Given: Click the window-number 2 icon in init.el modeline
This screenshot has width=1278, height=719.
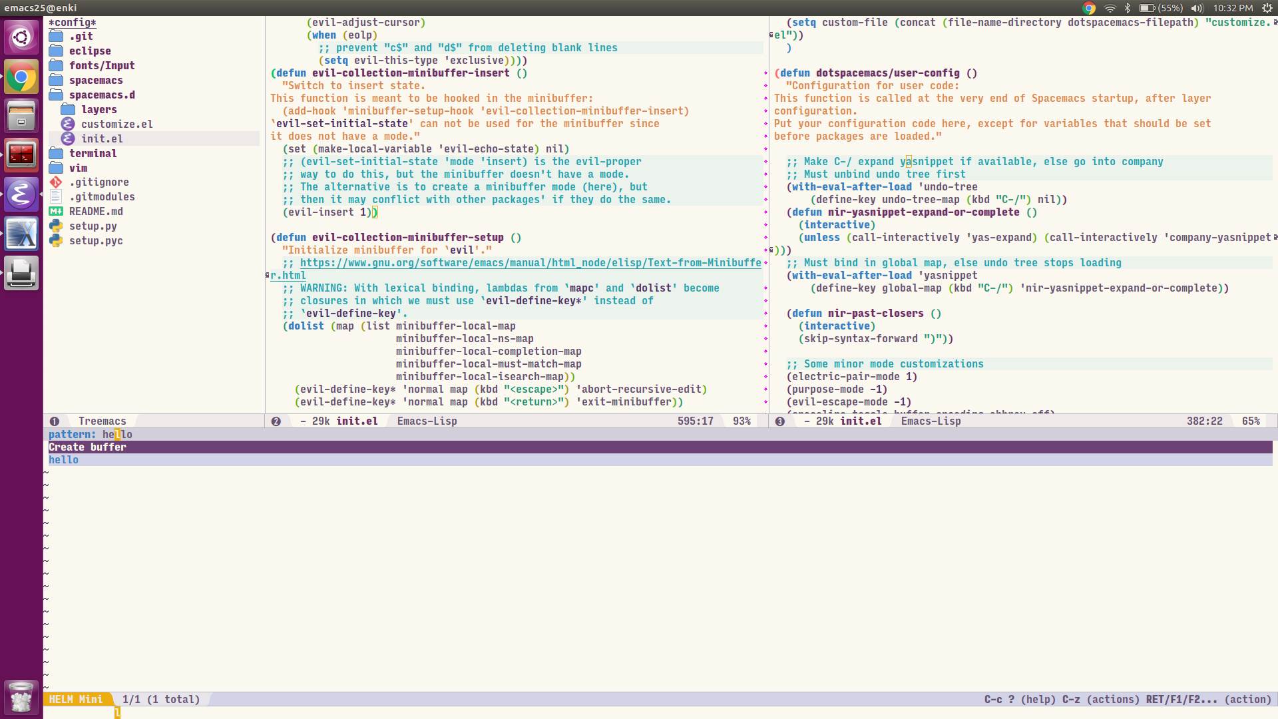Looking at the screenshot, I should click(276, 421).
